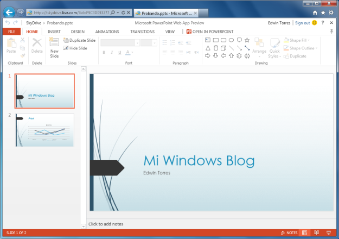This screenshot has height=239, width=339.
Task: Toggle NOTES in status bar
Action: pos(289,232)
